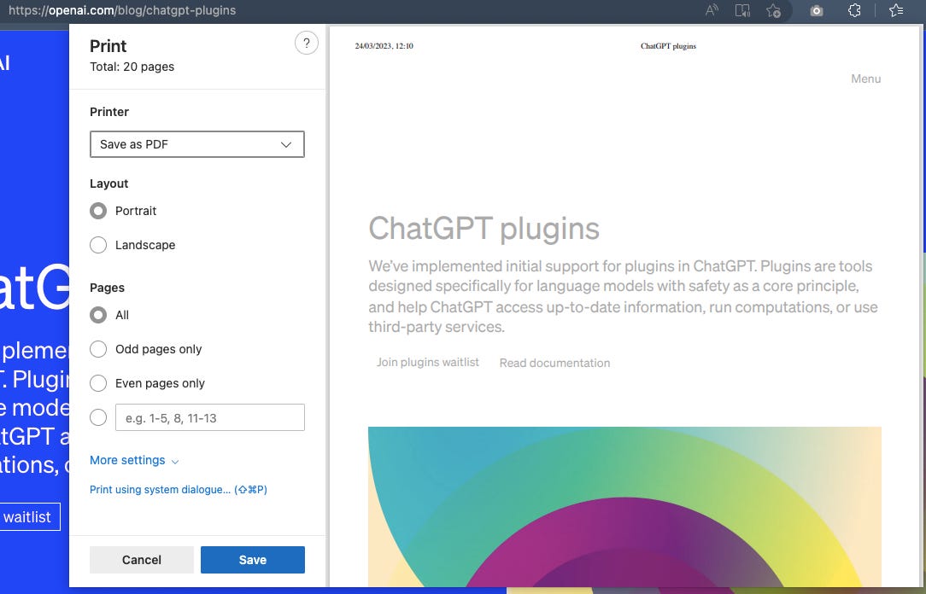Select the Landscape layout option
Image resolution: width=926 pixels, height=594 pixels.
[x=98, y=245]
